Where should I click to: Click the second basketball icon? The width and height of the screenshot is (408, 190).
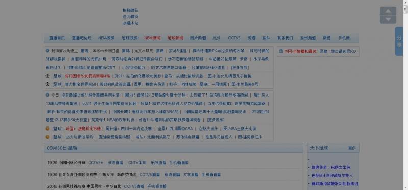(47, 137)
